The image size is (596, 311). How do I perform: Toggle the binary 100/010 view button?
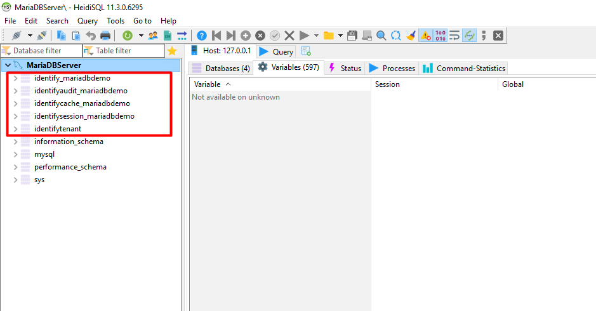coord(440,36)
